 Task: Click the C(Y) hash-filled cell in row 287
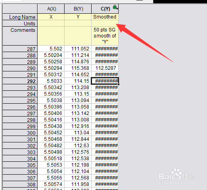coord(105,49)
